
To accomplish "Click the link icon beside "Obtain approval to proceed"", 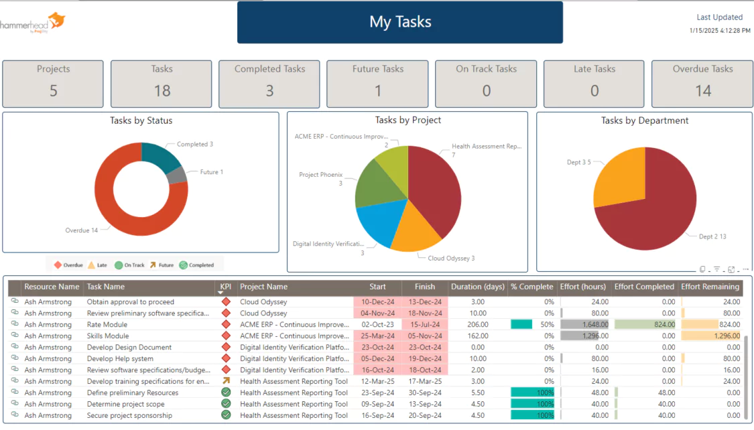I will (x=13, y=301).
